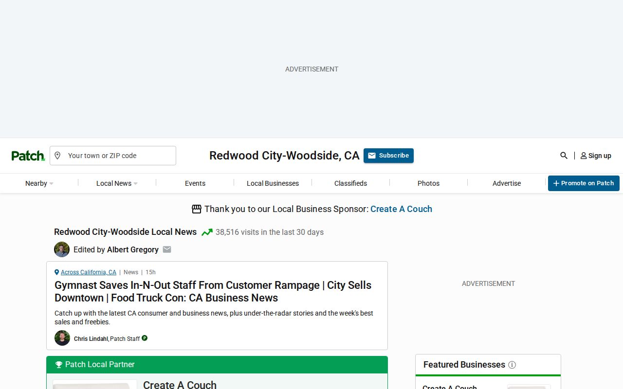Go to Classifieds section
Viewport: 623px width, 389px height.
pyautogui.click(x=350, y=183)
